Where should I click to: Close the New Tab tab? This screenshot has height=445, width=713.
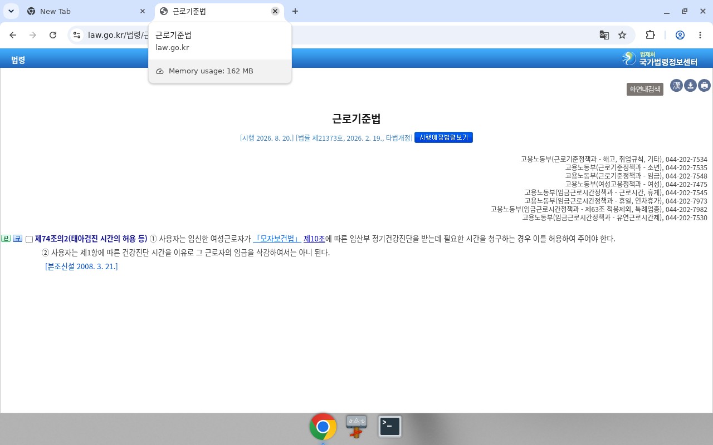[143, 11]
